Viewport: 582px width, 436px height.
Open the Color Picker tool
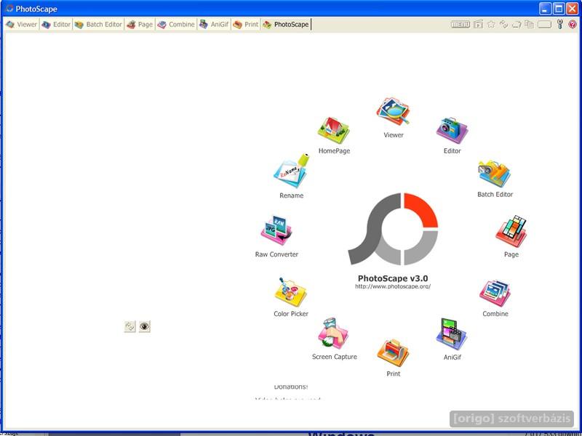pos(290,293)
